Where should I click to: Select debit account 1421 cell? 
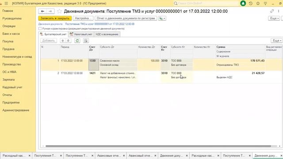[94, 77]
